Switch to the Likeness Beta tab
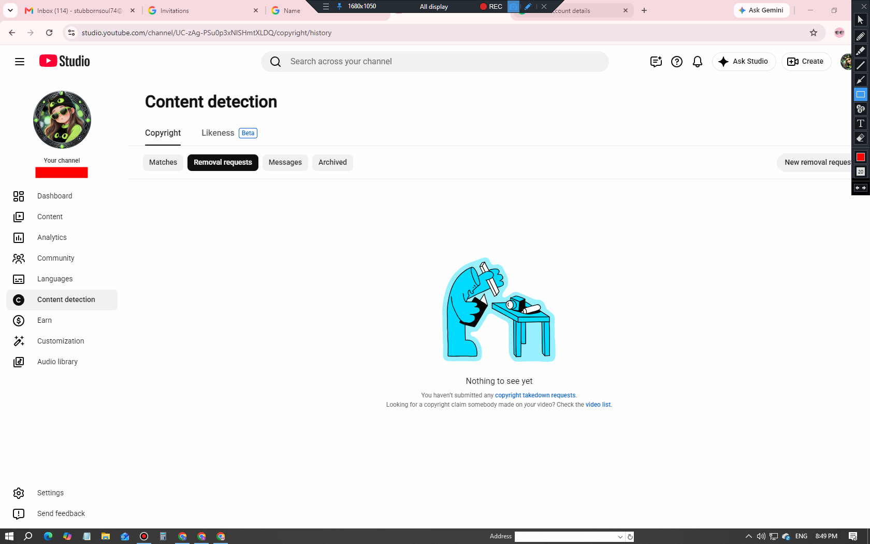This screenshot has height=544, width=870. tap(229, 133)
